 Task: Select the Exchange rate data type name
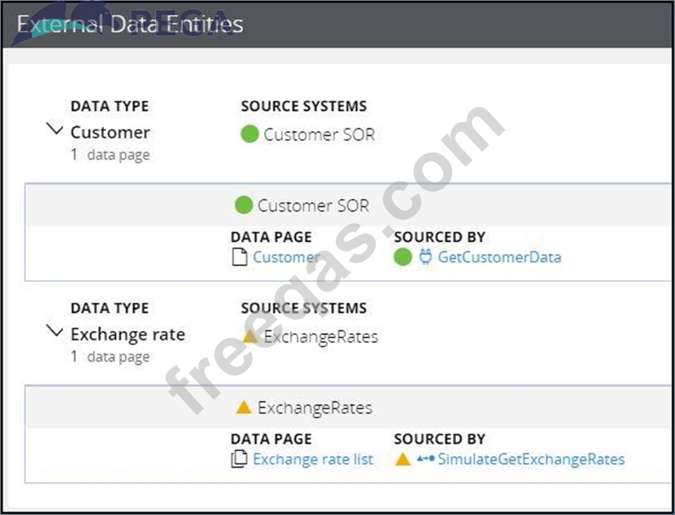pos(128,334)
